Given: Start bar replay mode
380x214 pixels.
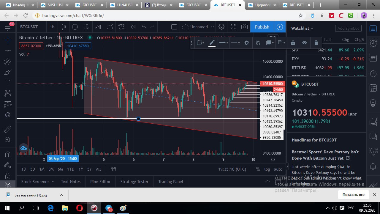Looking at the screenshot, I should coord(133,27).
